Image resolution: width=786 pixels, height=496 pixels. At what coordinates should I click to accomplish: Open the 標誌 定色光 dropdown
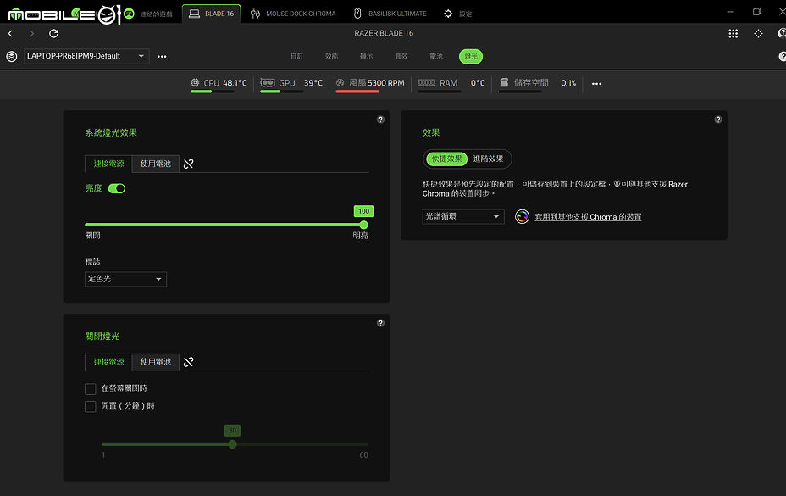[125, 279]
